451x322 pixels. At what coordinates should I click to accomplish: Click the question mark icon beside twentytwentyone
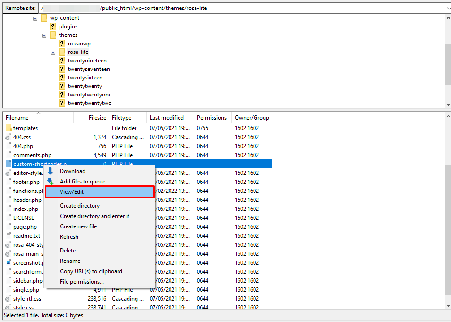[x=62, y=94]
